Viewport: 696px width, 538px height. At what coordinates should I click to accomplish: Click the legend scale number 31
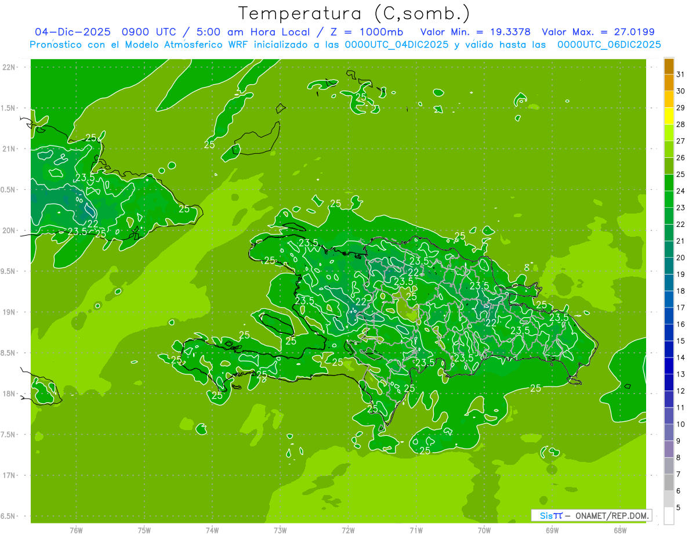[x=681, y=74]
